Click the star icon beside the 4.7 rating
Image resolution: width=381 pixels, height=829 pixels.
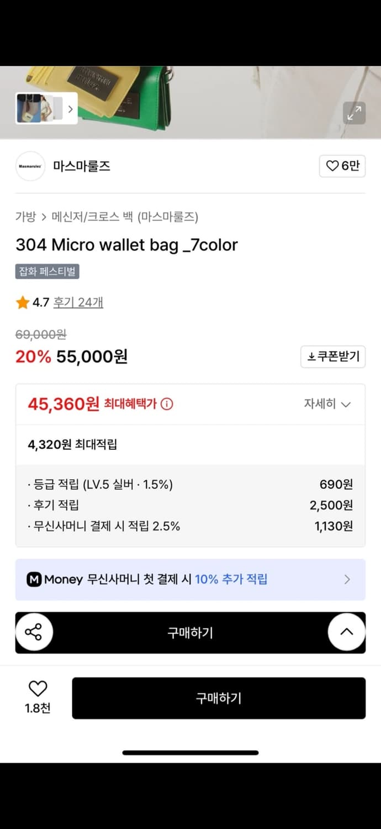point(22,302)
